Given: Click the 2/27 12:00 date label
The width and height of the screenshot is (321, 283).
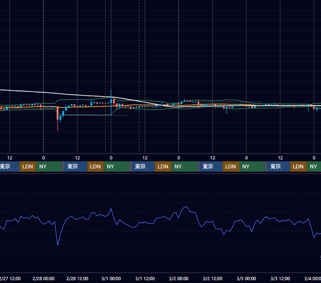Looking at the screenshot, I should click(10, 278).
